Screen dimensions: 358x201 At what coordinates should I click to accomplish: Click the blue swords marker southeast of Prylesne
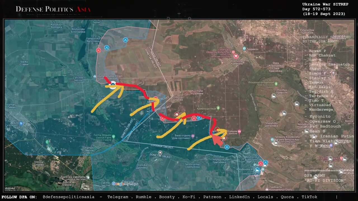[x=227, y=147]
